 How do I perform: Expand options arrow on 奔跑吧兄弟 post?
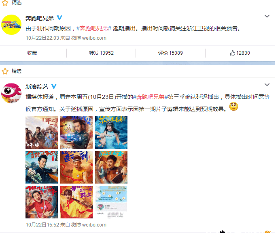tap(267, 16)
